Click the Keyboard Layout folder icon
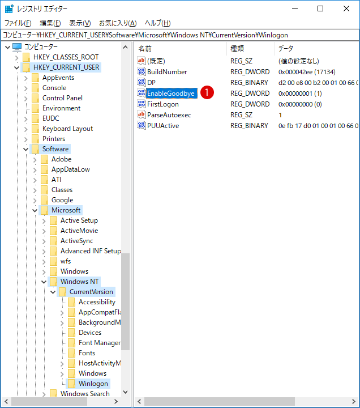The image size is (360, 408). point(35,129)
